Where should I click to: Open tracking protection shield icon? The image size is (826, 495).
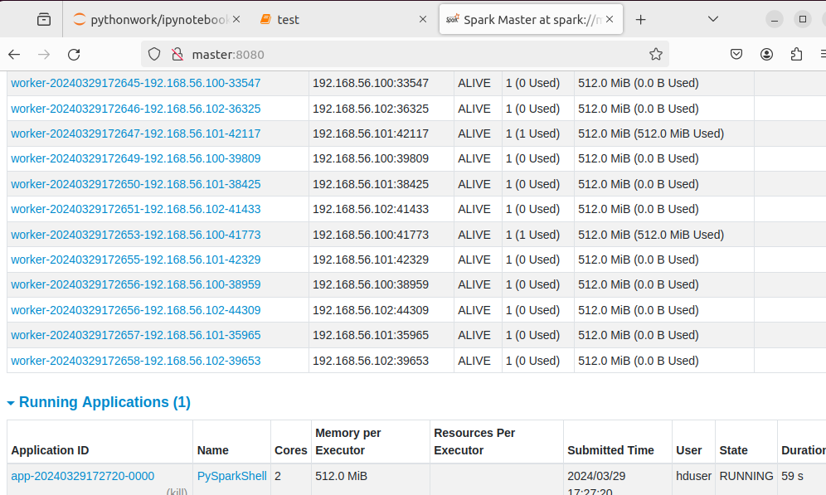pyautogui.click(x=153, y=54)
